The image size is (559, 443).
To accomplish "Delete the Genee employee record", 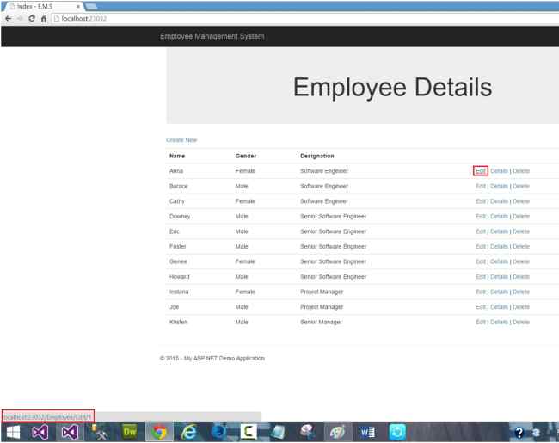I will coord(521,261).
